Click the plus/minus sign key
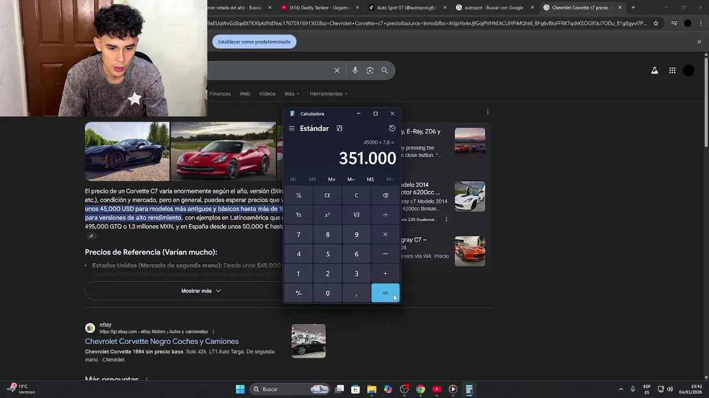The image size is (709, 398). [x=299, y=293]
